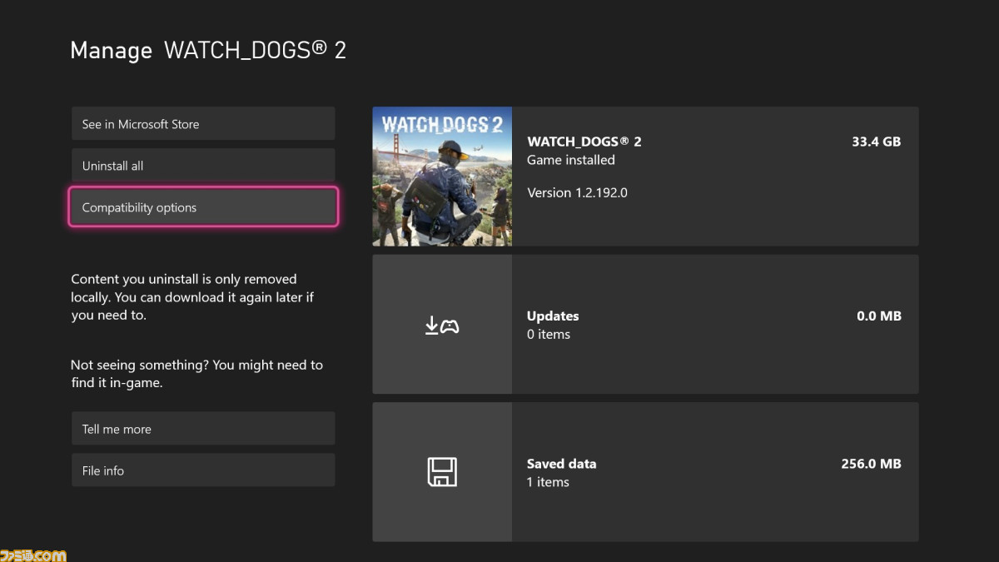Click the 'Not seeing something?' hint text
The width and height of the screenshot is (999, 562).
(x=196, y=374)
